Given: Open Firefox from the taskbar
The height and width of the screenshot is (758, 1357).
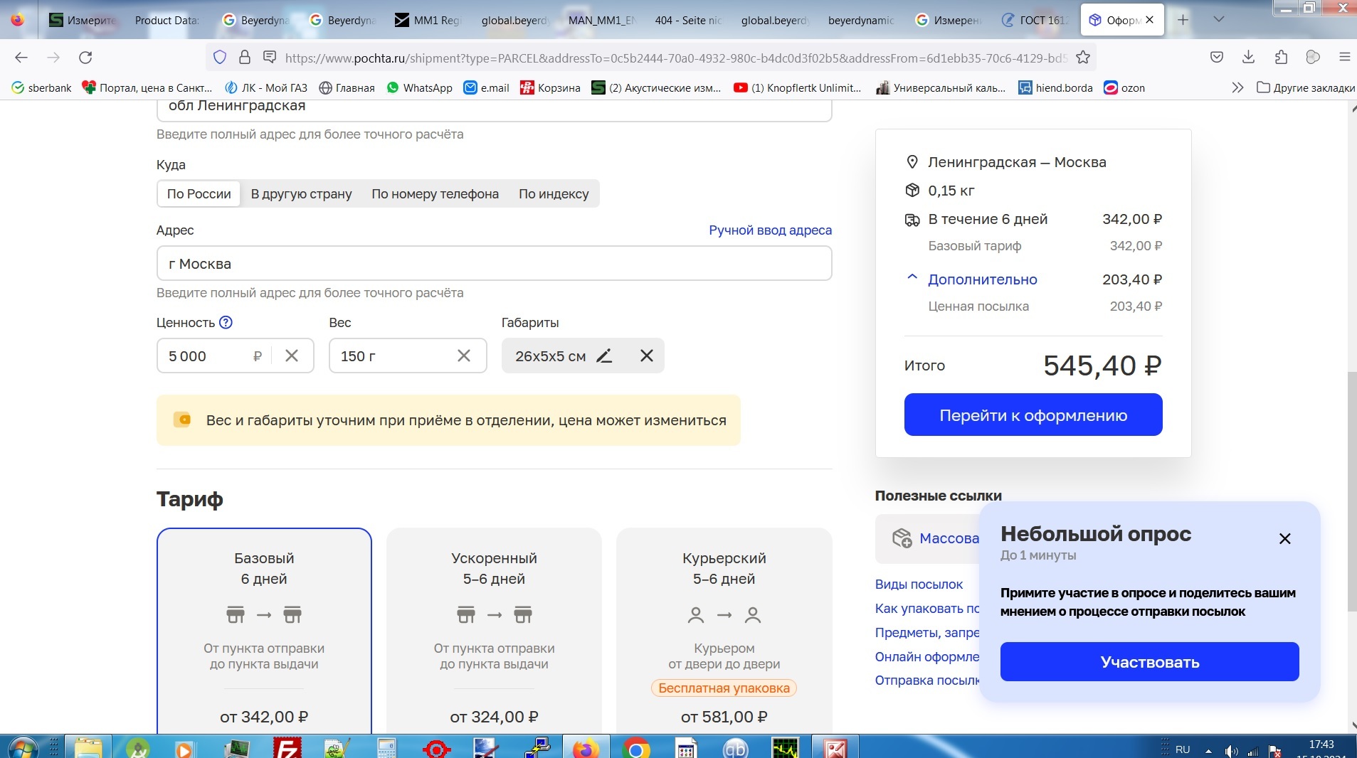Looking at the screenshot, I should [586, 749].
